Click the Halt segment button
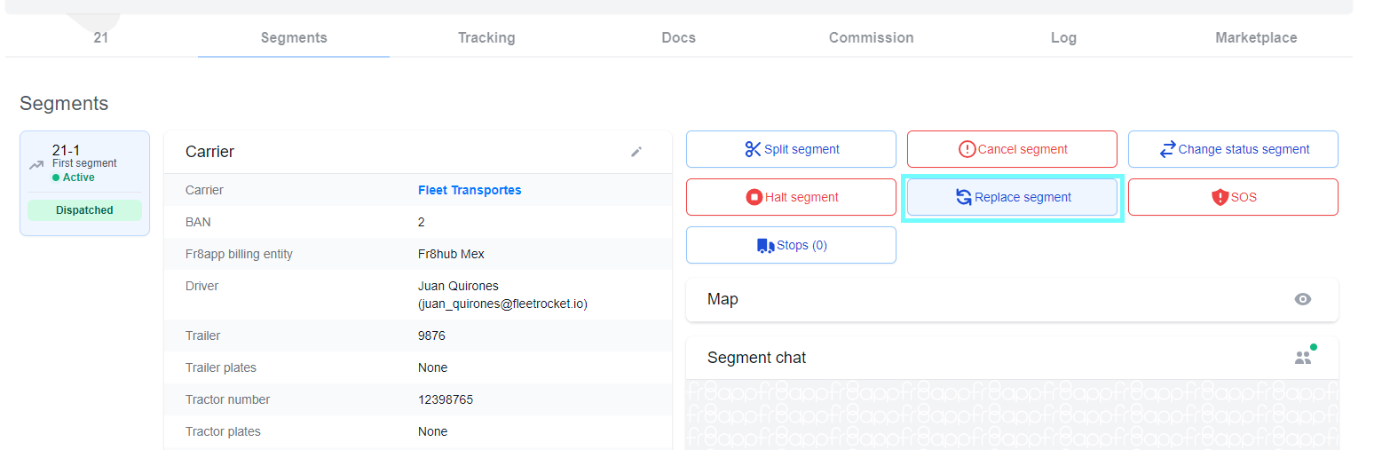 (x=791, y=197)
